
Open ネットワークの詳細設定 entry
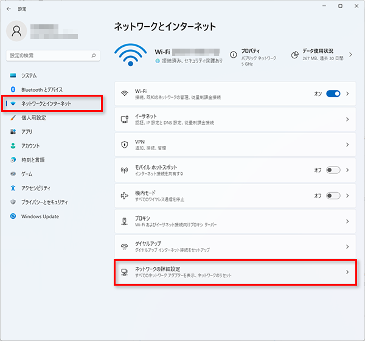tap(235, 272)
